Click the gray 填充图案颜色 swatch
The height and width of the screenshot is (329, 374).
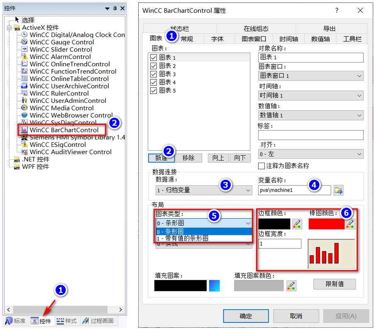coord(259,285)
